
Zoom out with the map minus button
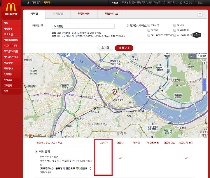click(204, 93)
